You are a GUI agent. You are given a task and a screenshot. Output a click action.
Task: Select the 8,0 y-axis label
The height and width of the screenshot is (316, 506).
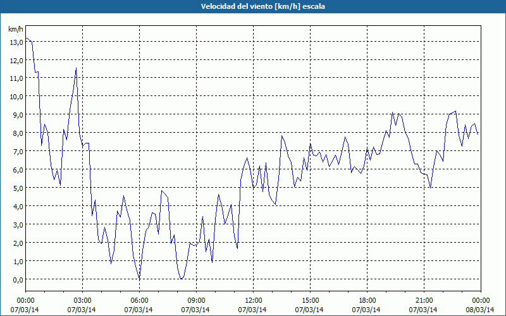coord(18,133)
